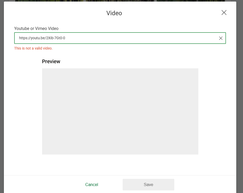Click the 'Youtube or Vimeo Video' field label
The height and width of the screenshot is (193, 243).
(x=36, y=28)
